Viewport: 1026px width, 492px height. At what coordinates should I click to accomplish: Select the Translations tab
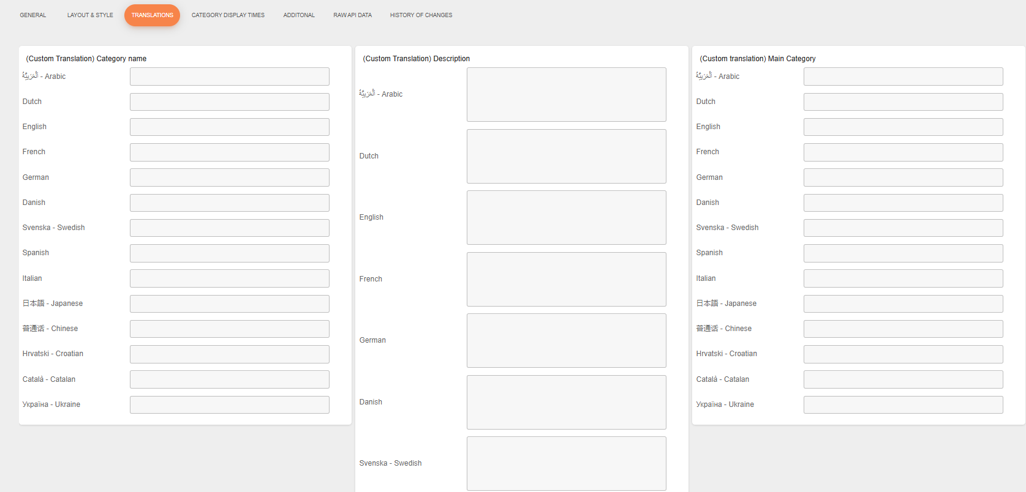point(152,15)
